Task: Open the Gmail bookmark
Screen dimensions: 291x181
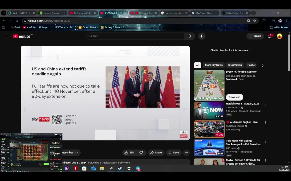Action: click(x=15, y=27)
